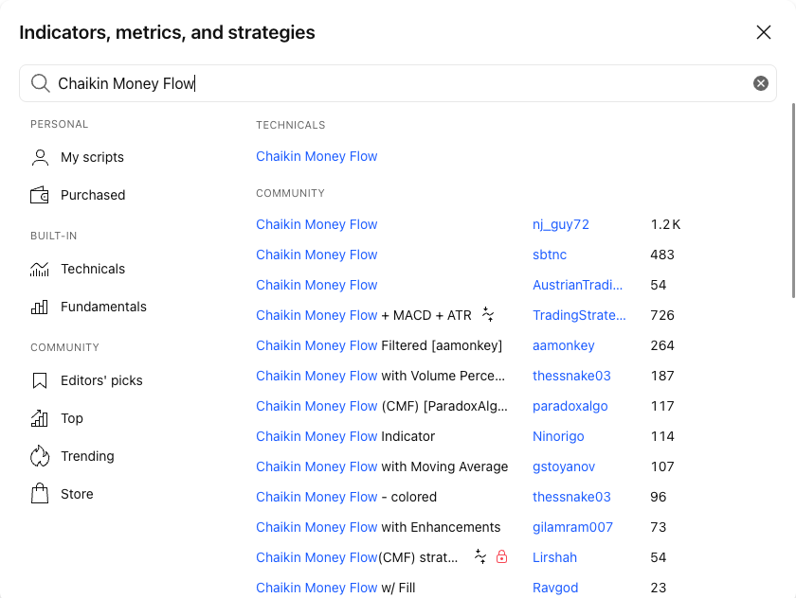The width and height of the screenshot is (796, 598).
Task: Click the Technicals chart icon
Action: point(40,269)
